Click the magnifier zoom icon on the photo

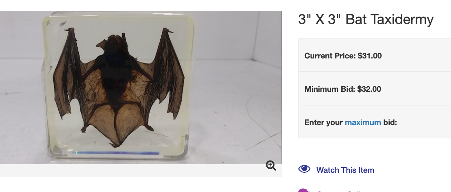coord(271,166)
